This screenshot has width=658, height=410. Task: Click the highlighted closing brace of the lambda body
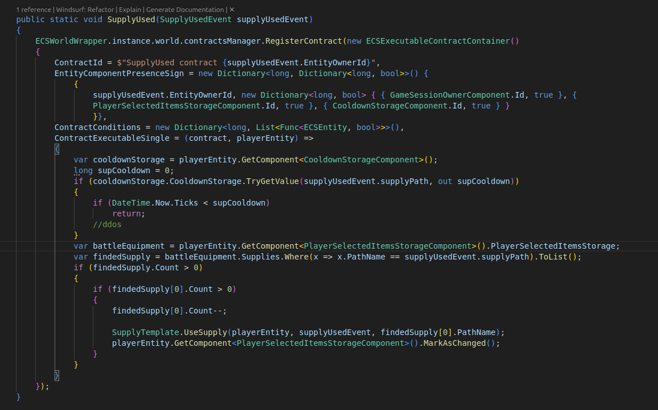pyautogui.click(x=57, y=375)
